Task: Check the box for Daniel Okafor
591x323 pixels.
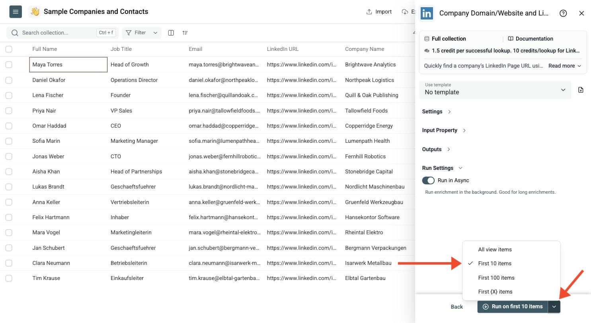Action: coord(9,80)
